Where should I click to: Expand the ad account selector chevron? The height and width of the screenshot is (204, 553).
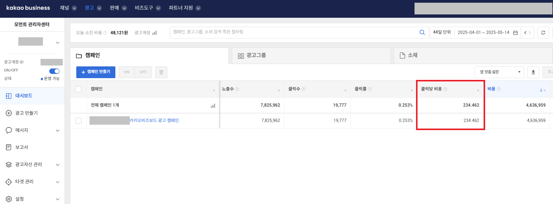[58, 43]
